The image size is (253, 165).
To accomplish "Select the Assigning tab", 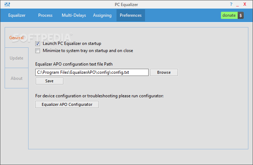I will 102,15.
